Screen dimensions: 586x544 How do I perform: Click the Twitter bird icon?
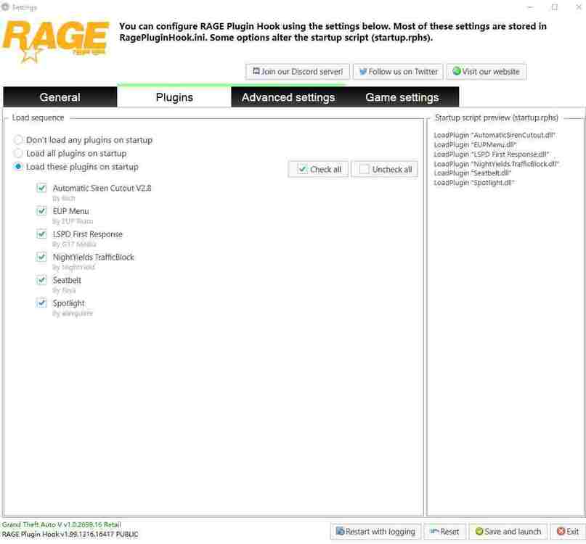coord(362,72)
